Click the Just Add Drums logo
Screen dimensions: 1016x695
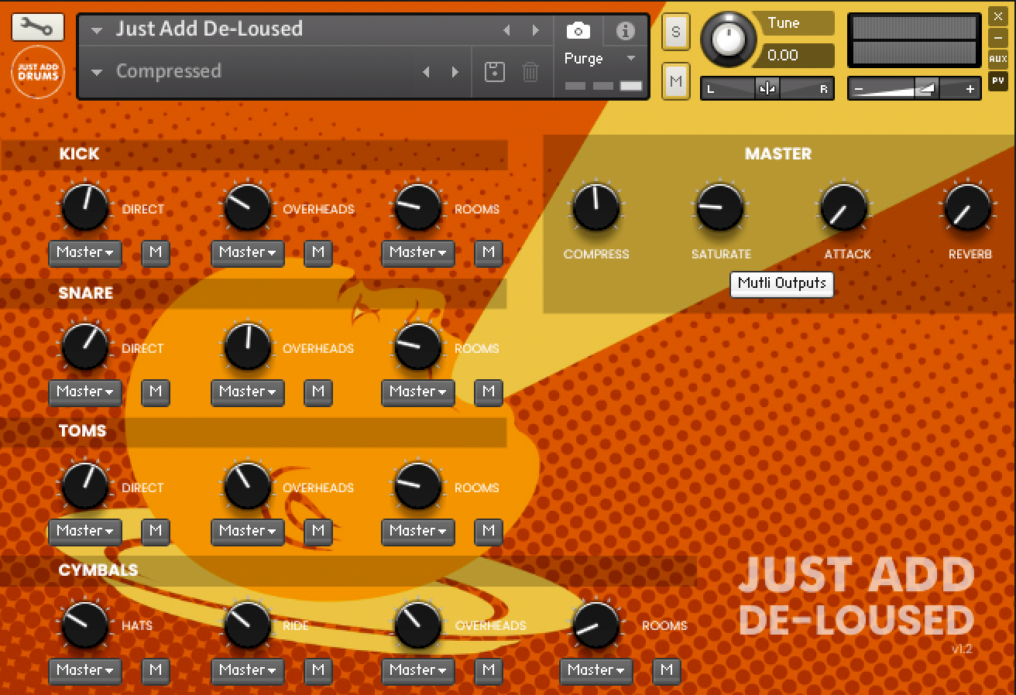pos(37,72)
